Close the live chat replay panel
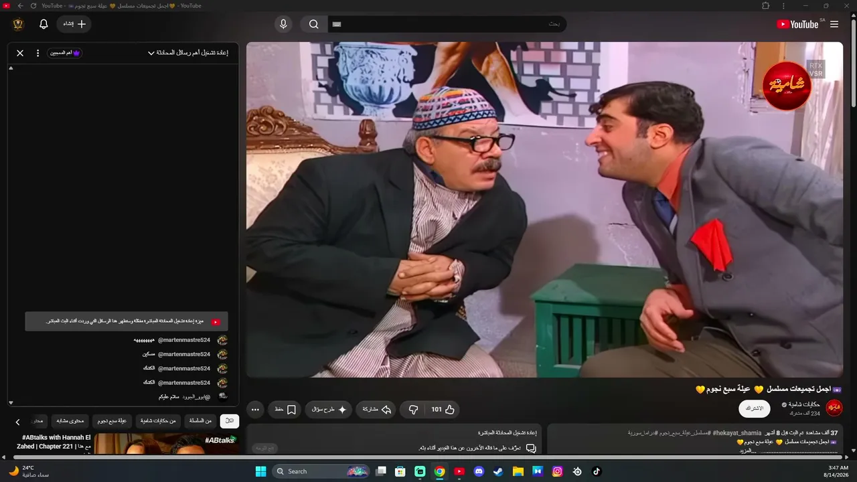This screenshot has width=857, height=482. point(20,53)
